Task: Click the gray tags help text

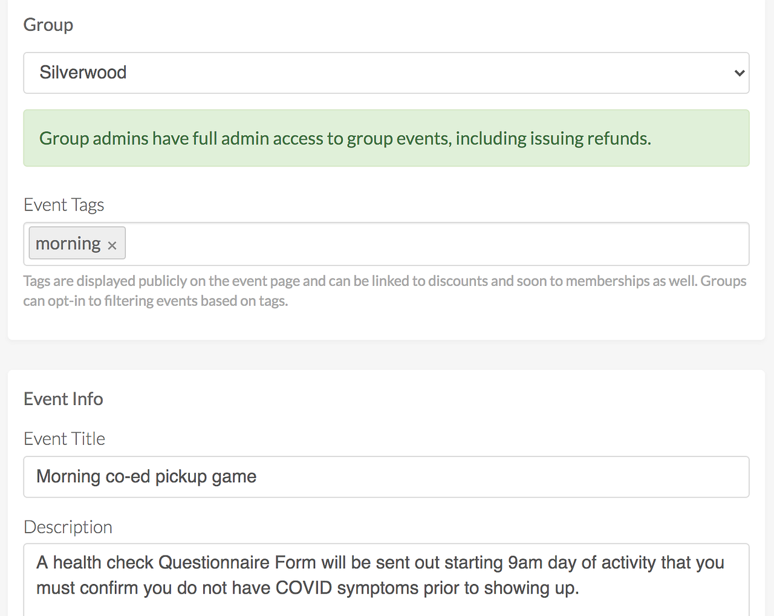Action: (385, 291)
